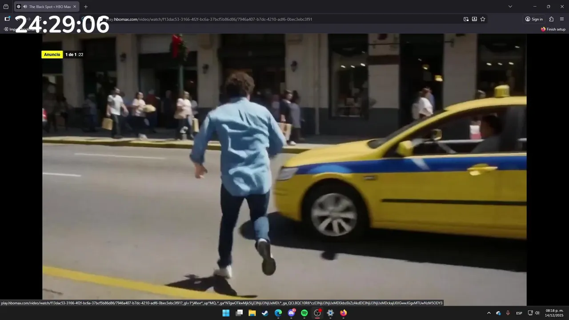Click the OneDrive cloud tray icon

coord(498,313)
